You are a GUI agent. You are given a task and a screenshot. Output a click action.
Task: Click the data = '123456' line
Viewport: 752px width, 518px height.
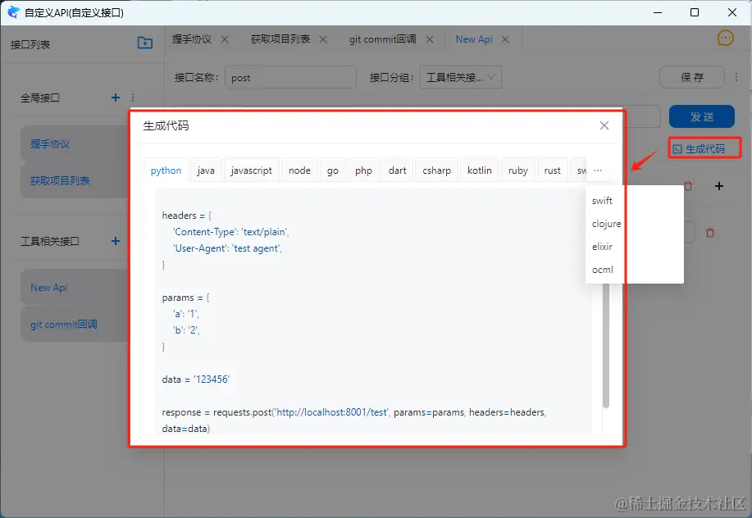[196, 379]
